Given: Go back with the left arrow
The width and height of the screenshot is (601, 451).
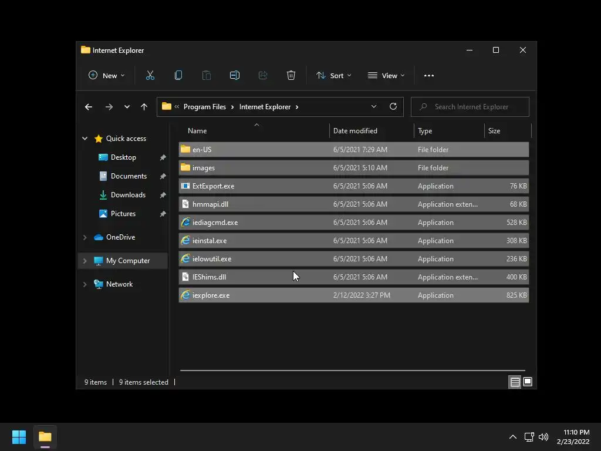Looking at the screenshot, I should point(89,107).
